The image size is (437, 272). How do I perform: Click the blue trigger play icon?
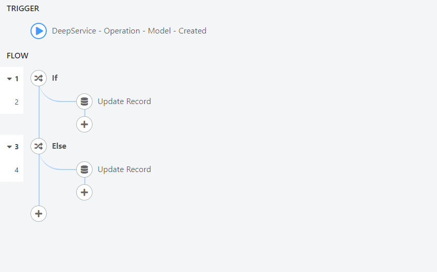coord(39,31)
